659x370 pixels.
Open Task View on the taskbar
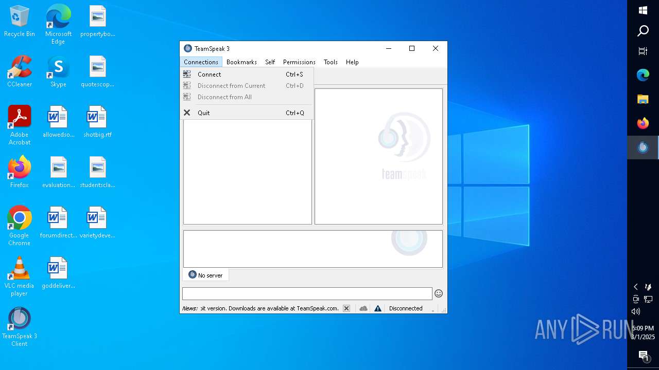(x=643, y=51)
